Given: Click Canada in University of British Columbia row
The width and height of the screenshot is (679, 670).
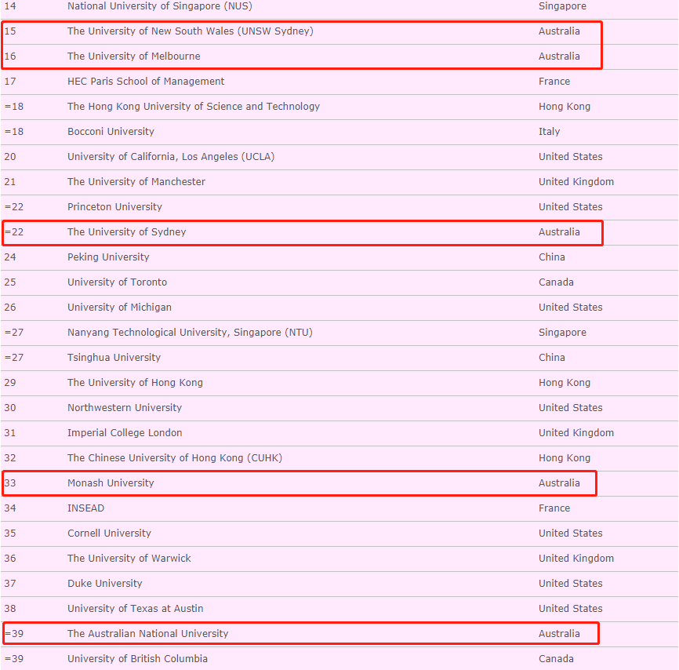Looking at the screenshot, I should [556, 659].
